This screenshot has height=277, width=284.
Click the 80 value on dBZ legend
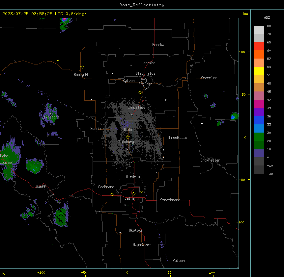[269, 26]
